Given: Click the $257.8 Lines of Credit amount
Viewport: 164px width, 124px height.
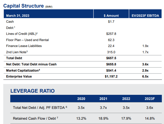Looking at the screenshot, I should [x=111, y=34].
